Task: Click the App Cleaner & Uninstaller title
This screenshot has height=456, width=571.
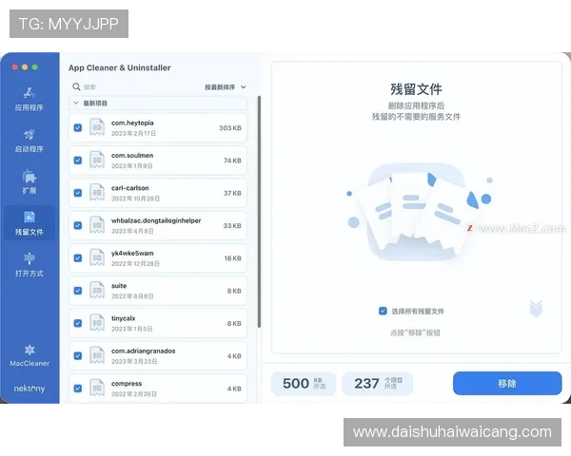Action: click(120, 67)
